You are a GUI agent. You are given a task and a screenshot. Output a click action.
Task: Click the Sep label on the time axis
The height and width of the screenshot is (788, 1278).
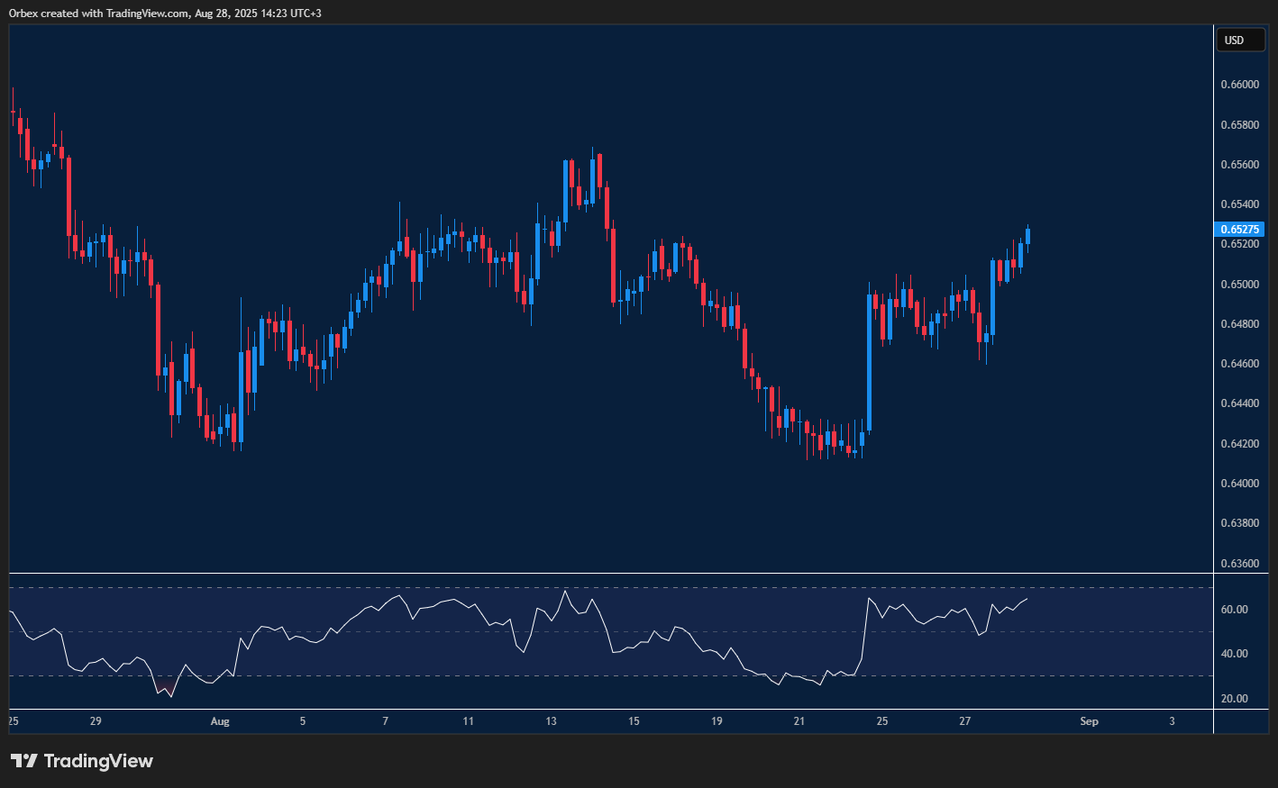coord(1089,721)
